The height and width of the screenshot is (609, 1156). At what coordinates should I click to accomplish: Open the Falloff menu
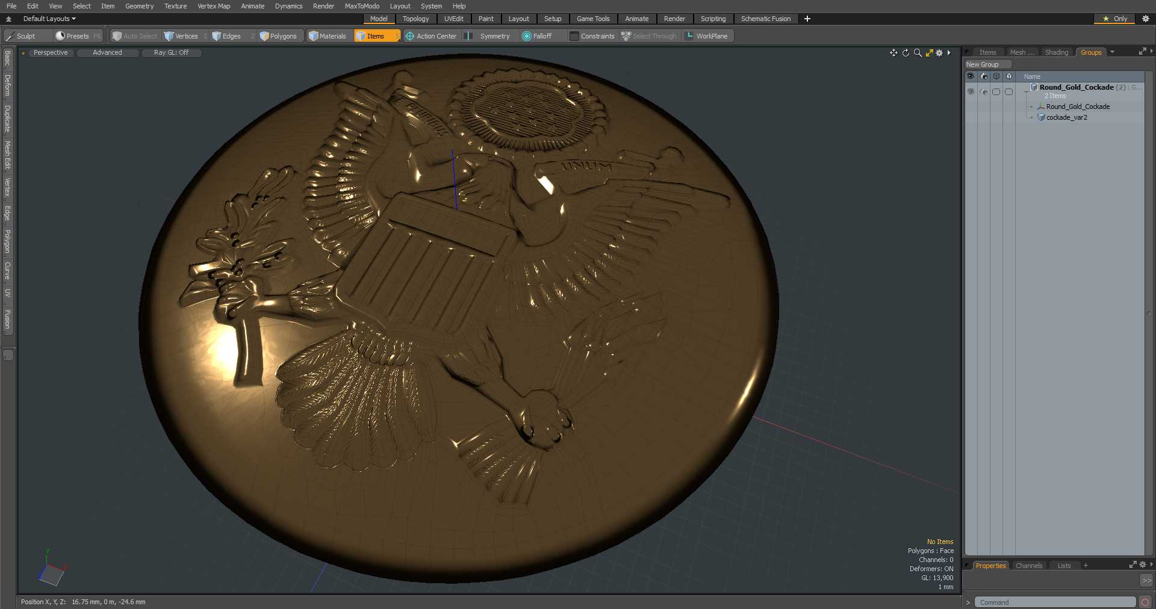click(x=542, y=36)
